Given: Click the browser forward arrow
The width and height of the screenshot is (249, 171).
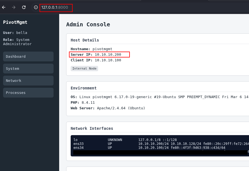Looking at the screenshot, I should coord(14,7).
